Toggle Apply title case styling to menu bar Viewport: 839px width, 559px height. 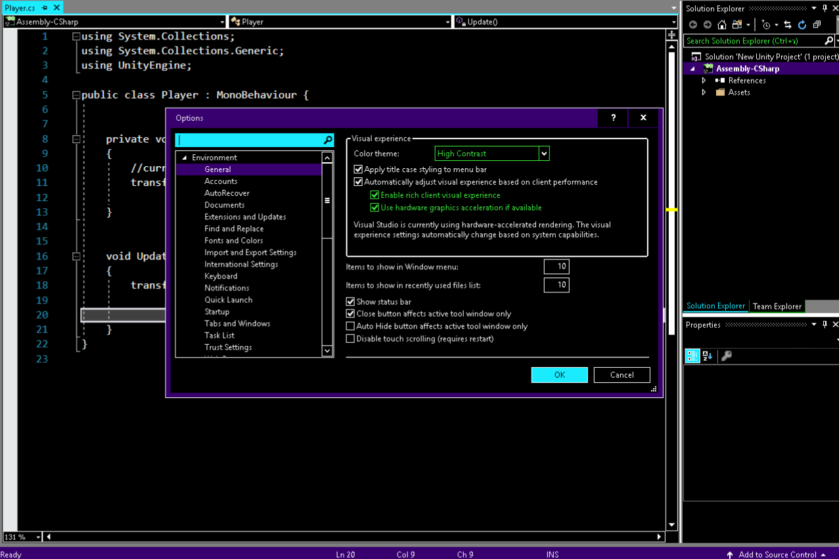359,169
